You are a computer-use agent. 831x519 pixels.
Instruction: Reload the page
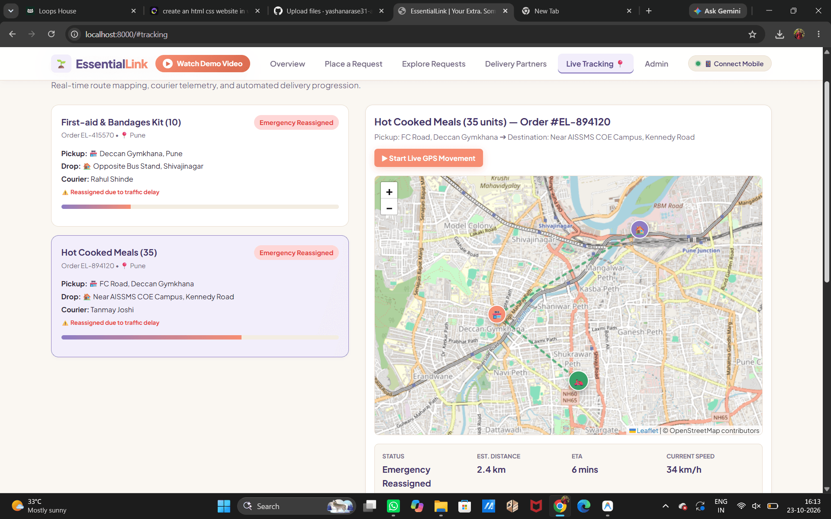[51, 34]
